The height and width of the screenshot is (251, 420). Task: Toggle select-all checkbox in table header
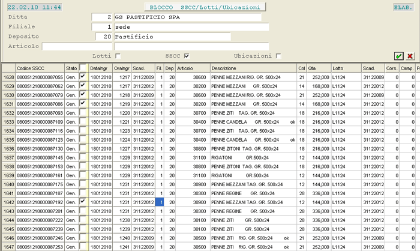point(83,67)
